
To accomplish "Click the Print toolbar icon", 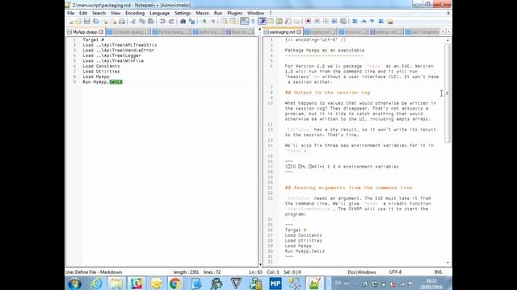I will [122, 22].
